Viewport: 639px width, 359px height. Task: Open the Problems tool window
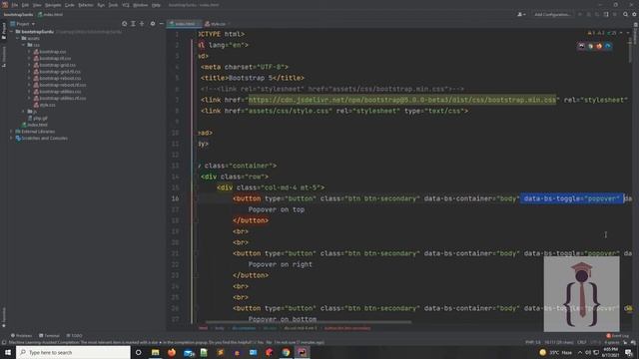[22, 336]
